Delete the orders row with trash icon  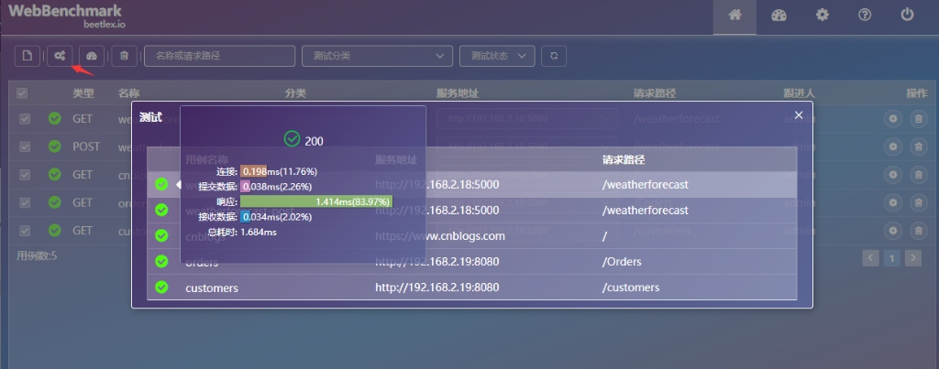pos(918,202)
